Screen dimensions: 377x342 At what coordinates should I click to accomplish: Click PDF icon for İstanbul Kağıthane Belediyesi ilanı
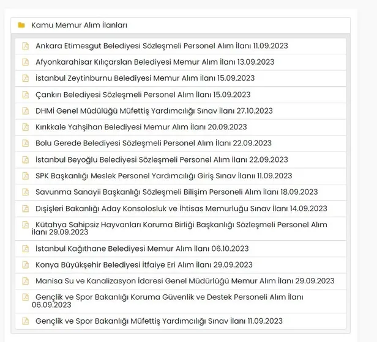[26, 249]
